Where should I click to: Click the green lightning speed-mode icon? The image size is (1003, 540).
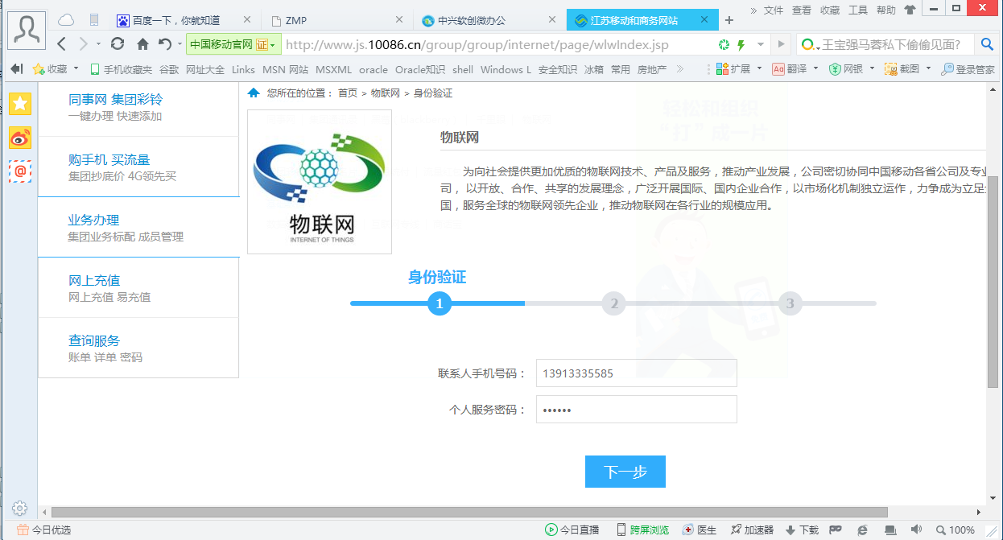pos(741,44)
